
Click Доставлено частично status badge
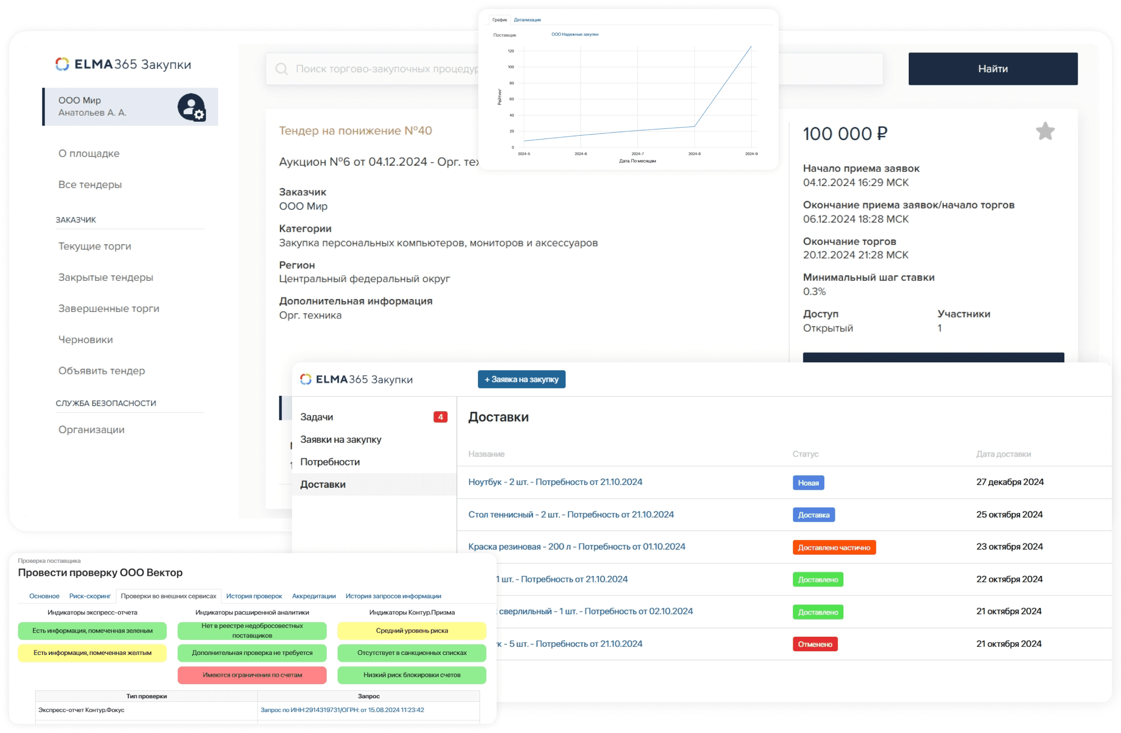(834, 547)
